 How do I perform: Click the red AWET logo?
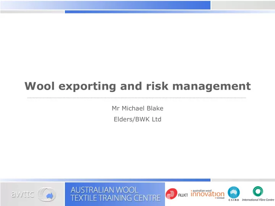176,194
